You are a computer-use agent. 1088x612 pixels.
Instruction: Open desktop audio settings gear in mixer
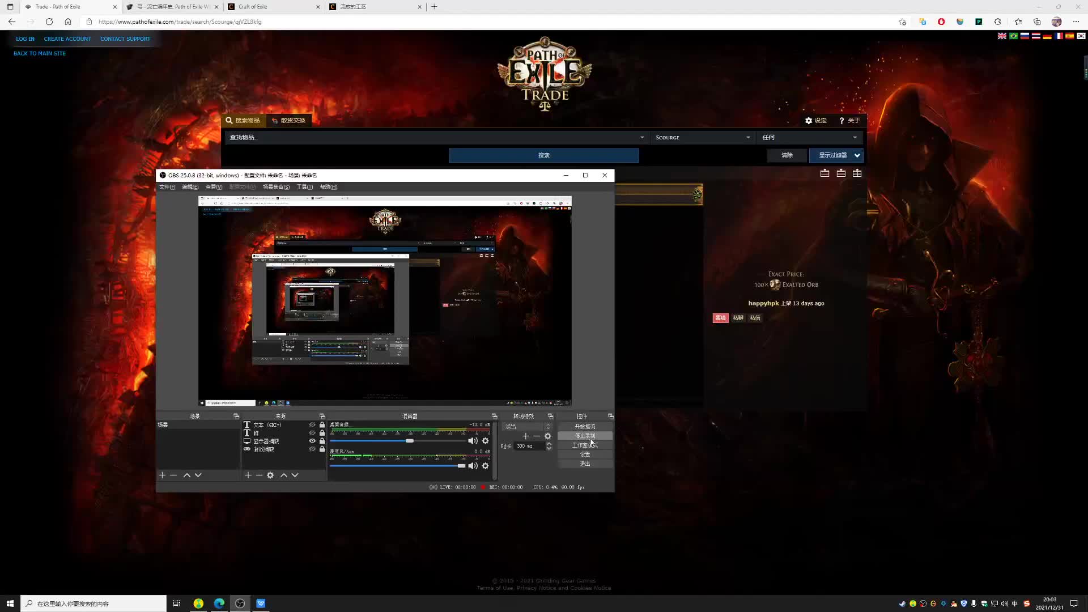coord(485,440)
